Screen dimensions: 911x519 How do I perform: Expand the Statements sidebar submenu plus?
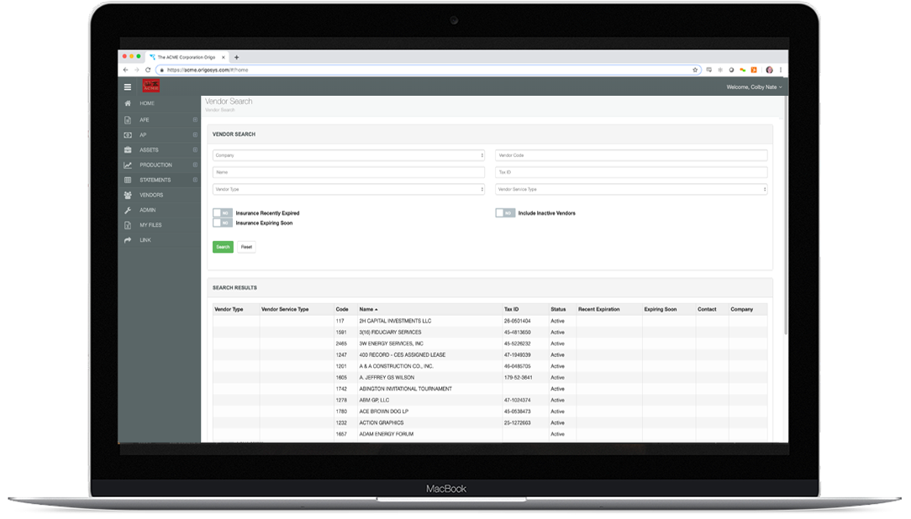pos(195,180)
